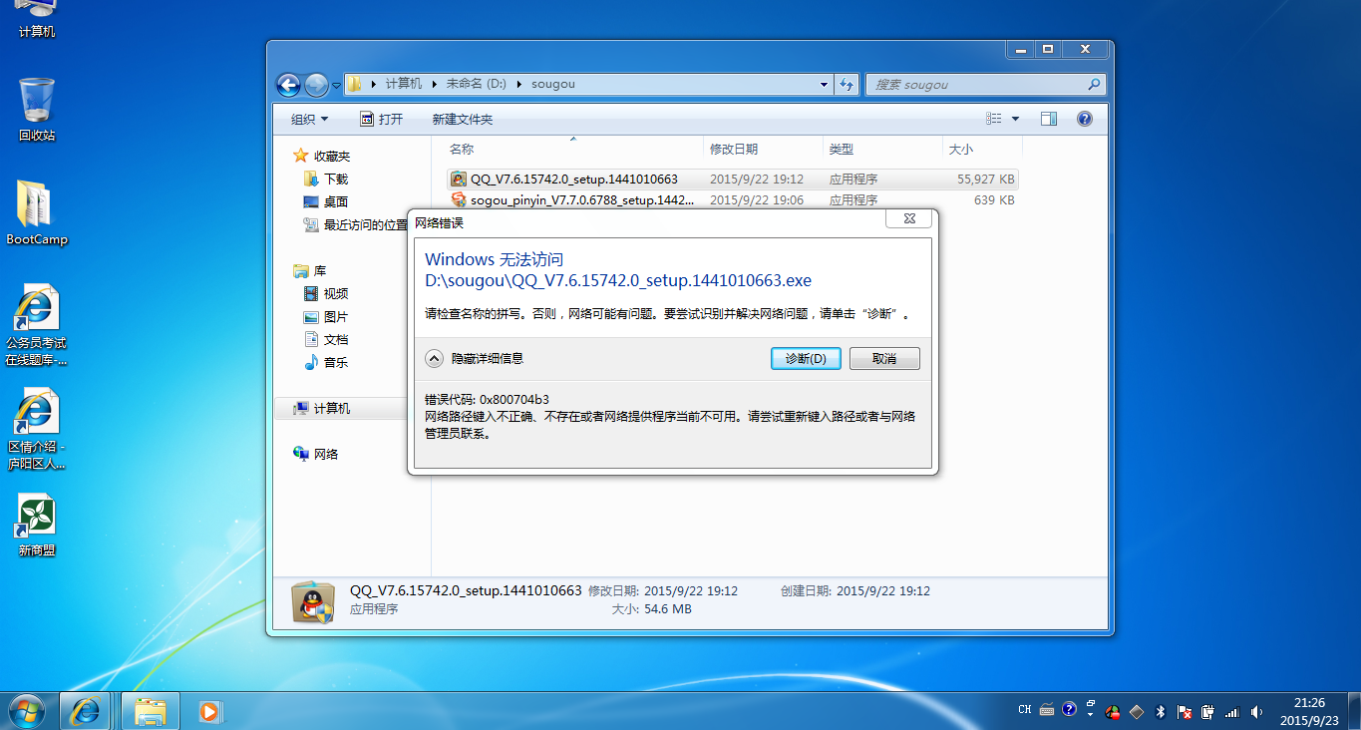Open BootCamp folder on desktop
The image size is (1361, 730).
pos(37,213)
